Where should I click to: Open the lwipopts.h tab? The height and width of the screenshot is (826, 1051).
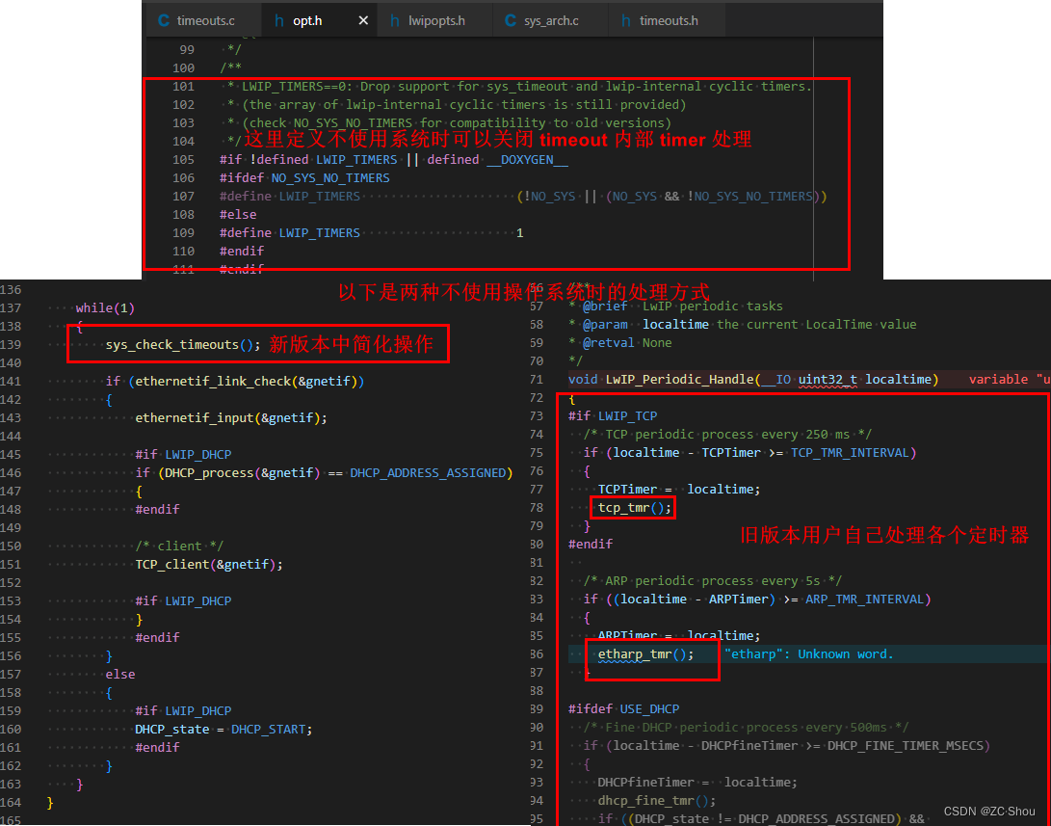[435, 19]
